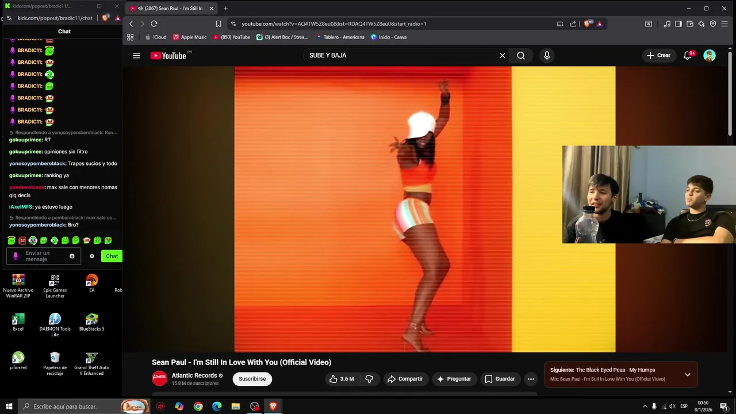Run search with magnifier button

[x=521, y=56]
